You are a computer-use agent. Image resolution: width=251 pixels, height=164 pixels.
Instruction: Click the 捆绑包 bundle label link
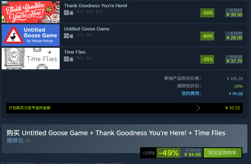[15, 141]
